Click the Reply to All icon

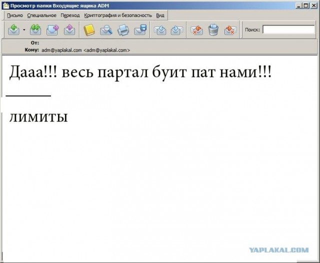35,30
